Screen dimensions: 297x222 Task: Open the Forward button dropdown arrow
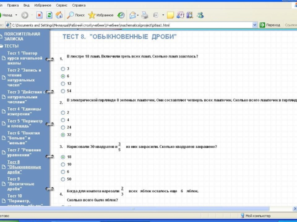tap(32, 15)
